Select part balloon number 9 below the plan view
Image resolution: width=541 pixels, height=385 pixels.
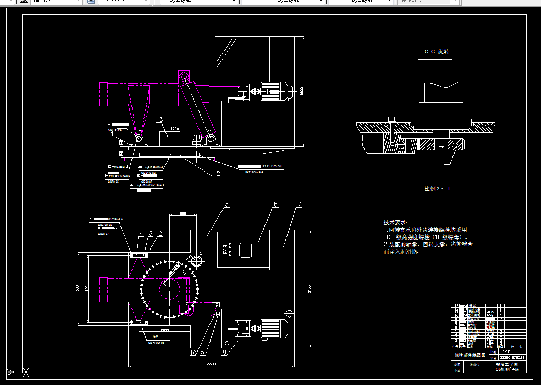point(202,353)
